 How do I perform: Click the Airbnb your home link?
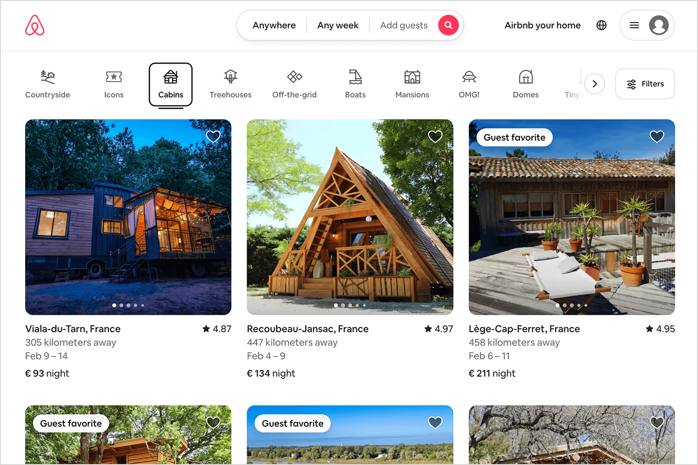543,25
